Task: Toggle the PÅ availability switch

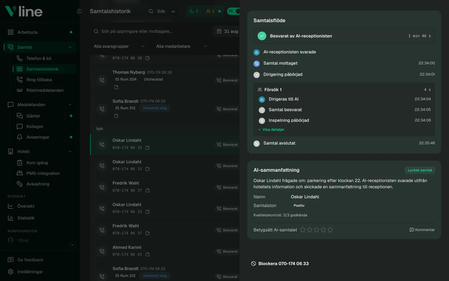Action: pyautogui.click(x=233, y=11)
